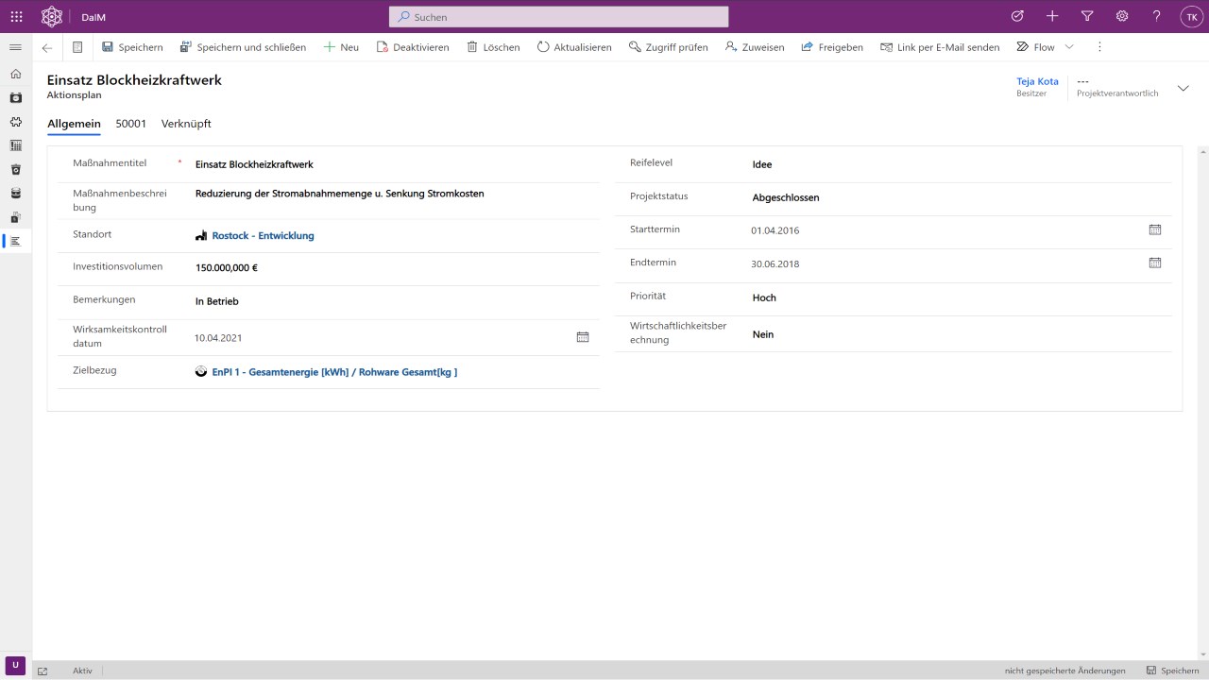
Task: Click Speichern in the command bar
Action: pos(132,47)
